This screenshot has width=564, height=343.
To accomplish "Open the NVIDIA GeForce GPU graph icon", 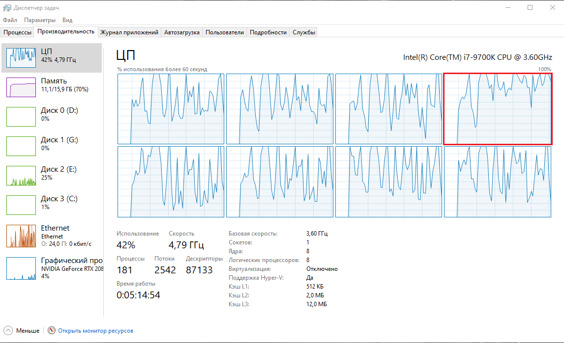I will point(21,268).
